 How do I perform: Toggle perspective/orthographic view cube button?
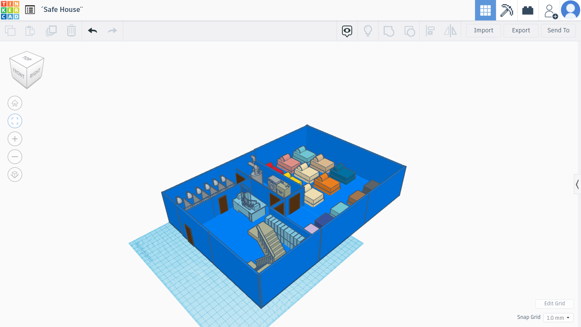click(x=15, y=175)
